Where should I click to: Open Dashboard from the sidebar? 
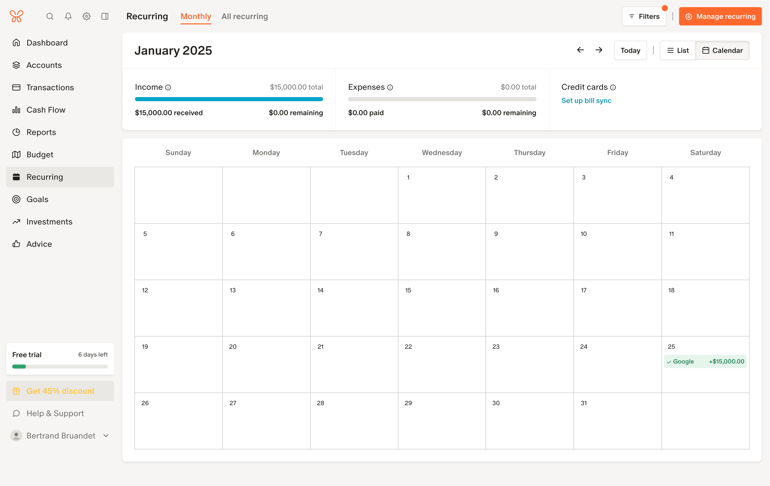tap(60, 43)
